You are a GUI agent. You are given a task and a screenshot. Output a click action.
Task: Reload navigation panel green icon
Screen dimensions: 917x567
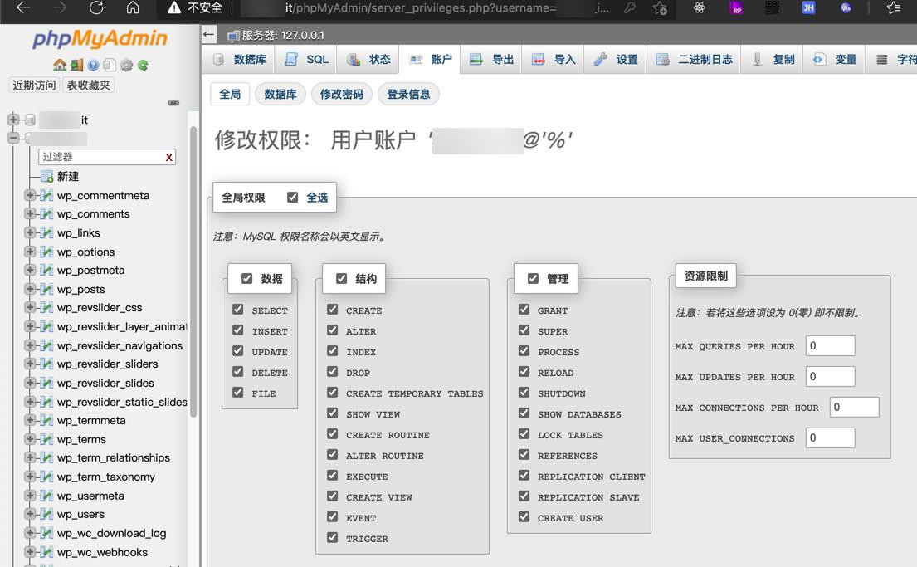(x=143, y=65)
